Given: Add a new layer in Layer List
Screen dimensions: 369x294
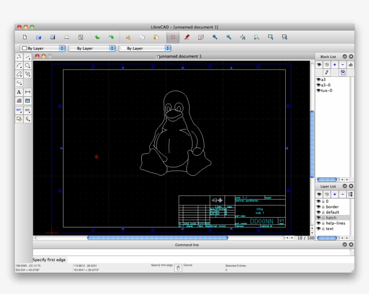Looking at the screenshot, I should click(335, 194).
